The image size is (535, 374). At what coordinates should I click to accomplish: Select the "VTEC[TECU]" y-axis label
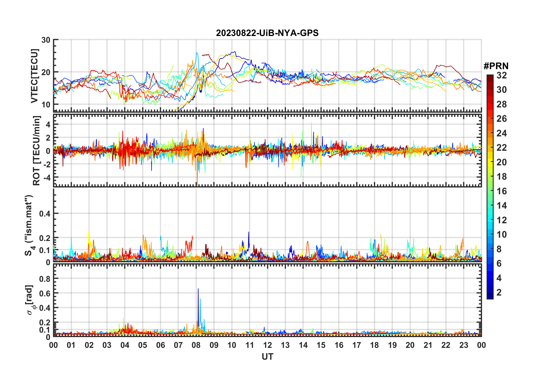click(x=34, y=76)
